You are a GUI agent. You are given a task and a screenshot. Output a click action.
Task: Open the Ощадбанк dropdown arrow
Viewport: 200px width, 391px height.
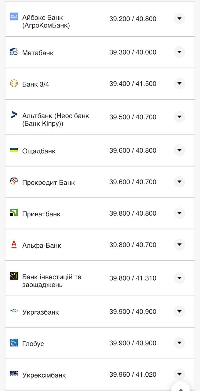[x=179, y=151]
